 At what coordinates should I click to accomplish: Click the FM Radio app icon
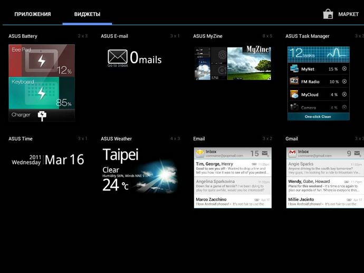[x=294, y=82]
